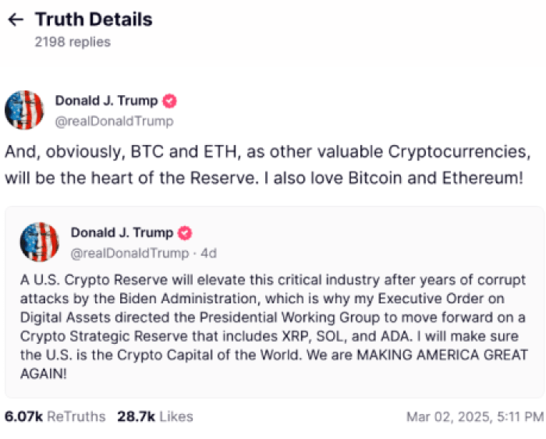Image resolution: width=546 pixels, height=439 pixels.
Task: Click the back arrow beside Truth Details
Action: 14,19
